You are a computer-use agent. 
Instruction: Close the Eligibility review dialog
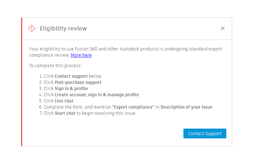(x=223, y=28)
